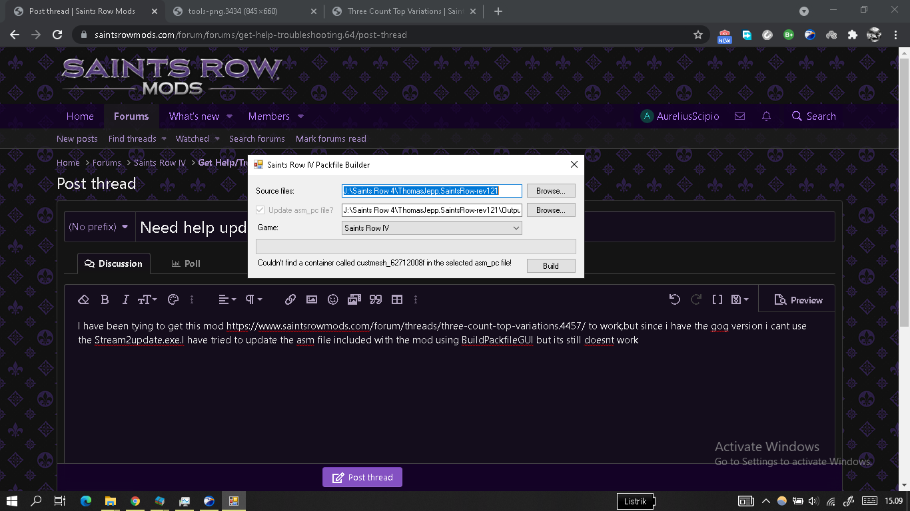
Task: Switch to tools-png.3434 browser tab
Action: pos(244,11)
